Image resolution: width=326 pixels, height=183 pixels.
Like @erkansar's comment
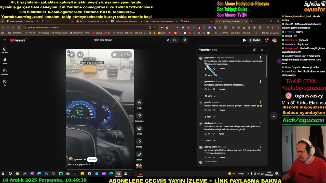click(206, 89)
